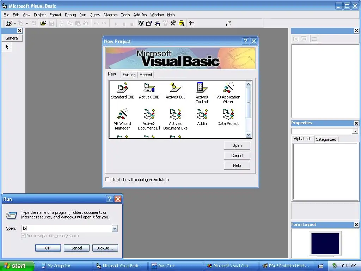Image resolution: width=361 pixels, height=271 pixels.
Task: Click the Start button on the taskbar
Action: pyautogui.click(x=17, y=266)
